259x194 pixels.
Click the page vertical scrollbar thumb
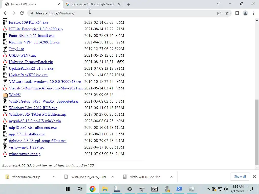[257, 132]
